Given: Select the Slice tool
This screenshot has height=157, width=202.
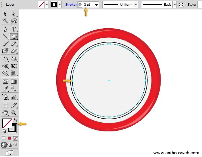Looking at the screenshot, I should (x=14, y=105).
